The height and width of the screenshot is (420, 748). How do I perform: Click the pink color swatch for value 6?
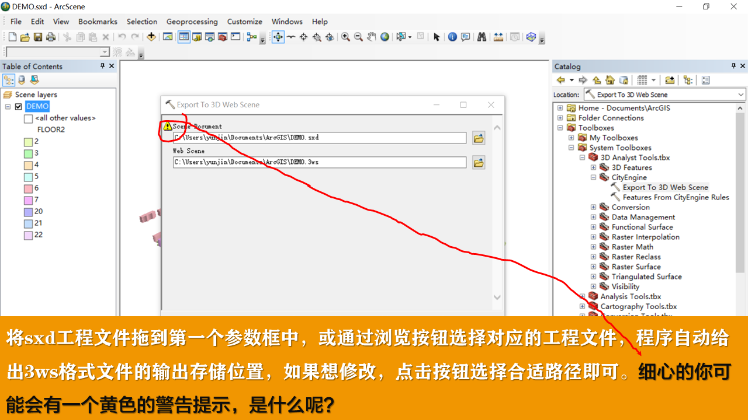(28, 188)
